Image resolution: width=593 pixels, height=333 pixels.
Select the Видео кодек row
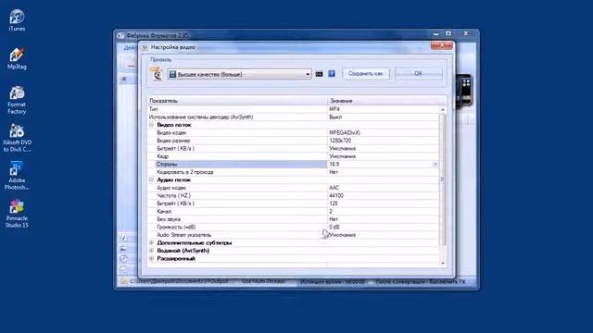293,132
